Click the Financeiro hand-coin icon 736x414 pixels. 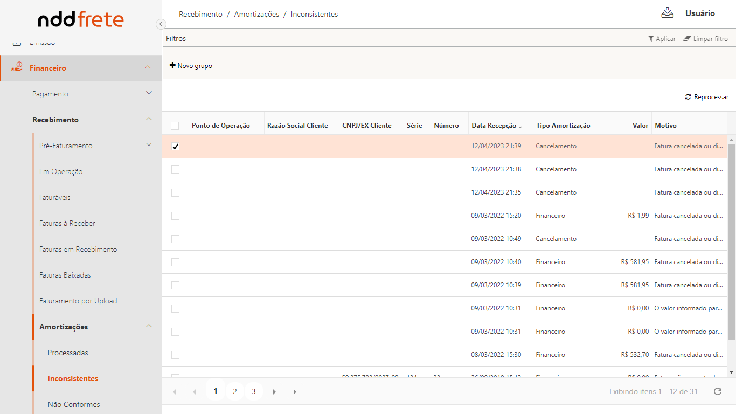(17, 67)
